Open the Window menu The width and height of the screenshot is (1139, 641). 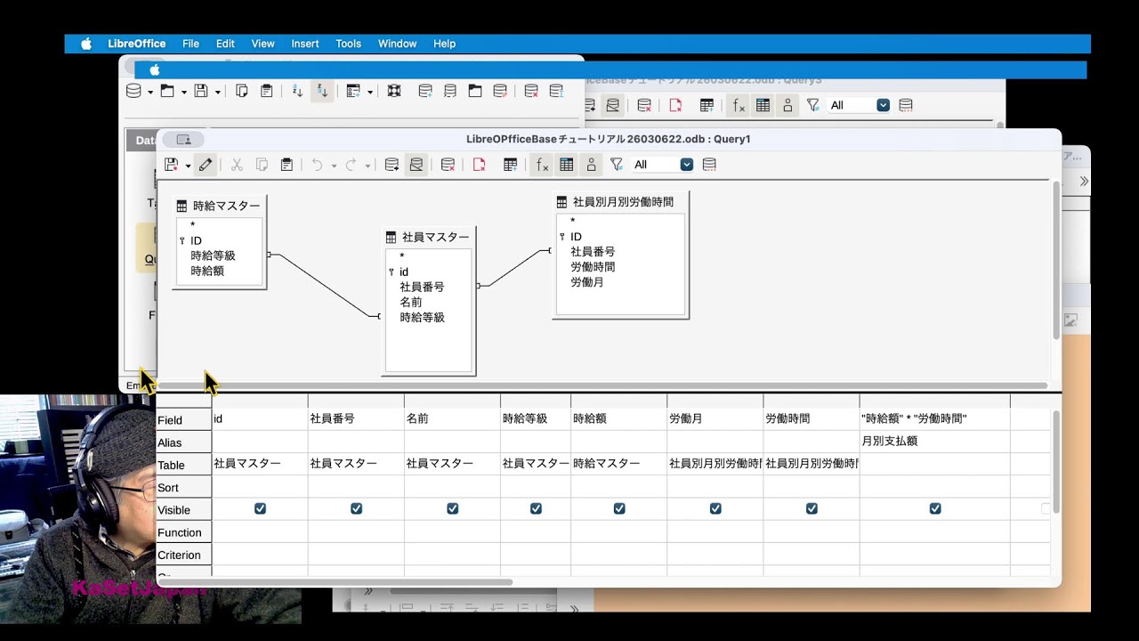(x=397, y=44)
